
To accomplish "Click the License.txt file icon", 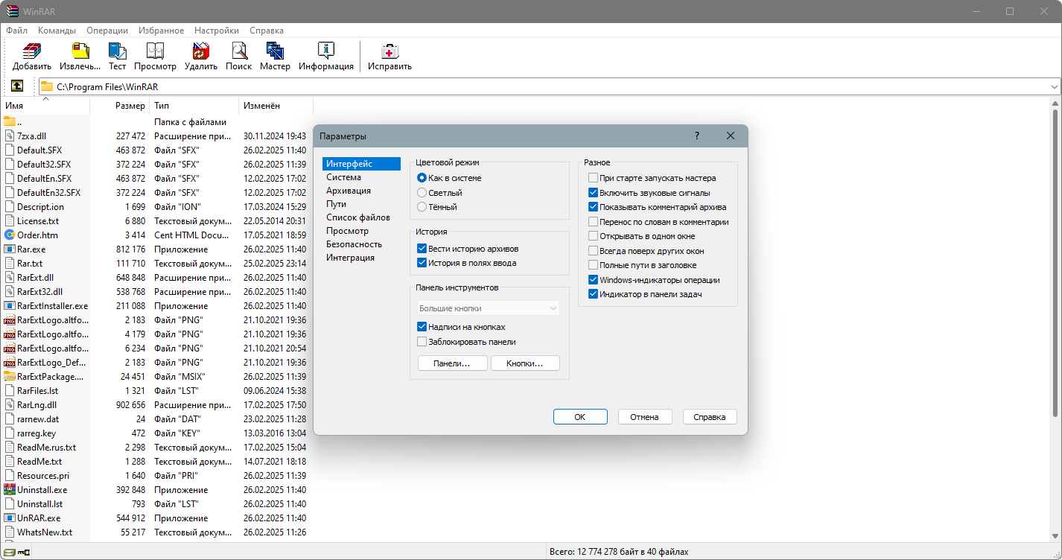I will point(10,221).
